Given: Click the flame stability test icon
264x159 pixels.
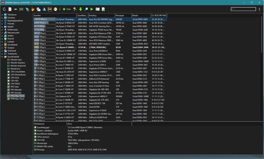Looking at the screenshot, I should point(33,9).
